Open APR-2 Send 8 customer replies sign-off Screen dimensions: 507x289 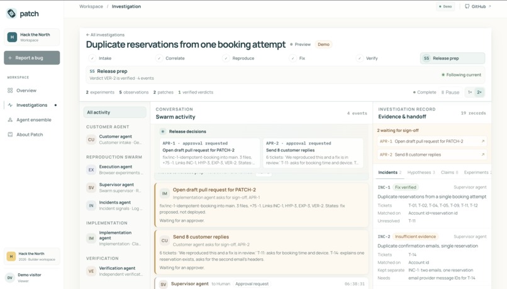pos(432,155)
